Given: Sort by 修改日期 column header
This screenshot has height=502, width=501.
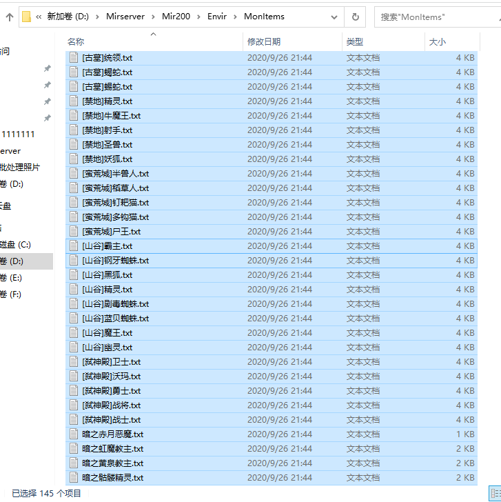Looking at the screenshot, I should (x=264, y=41).
